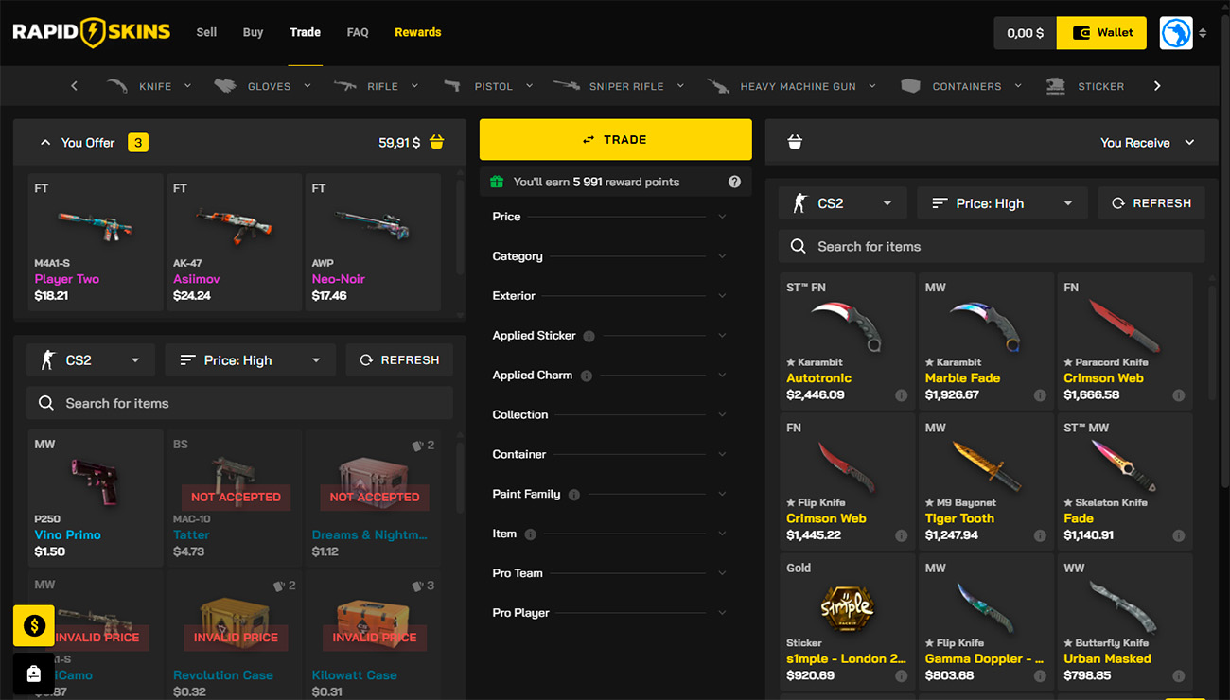Click the info icon beside Paint Family

tap(573, 495)
